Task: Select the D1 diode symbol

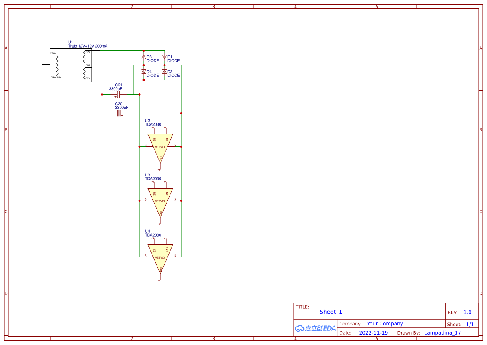Action: click(165, 56)
